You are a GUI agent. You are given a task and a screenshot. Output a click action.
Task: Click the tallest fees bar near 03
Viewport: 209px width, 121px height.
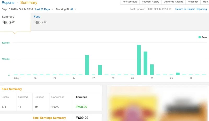139,60
